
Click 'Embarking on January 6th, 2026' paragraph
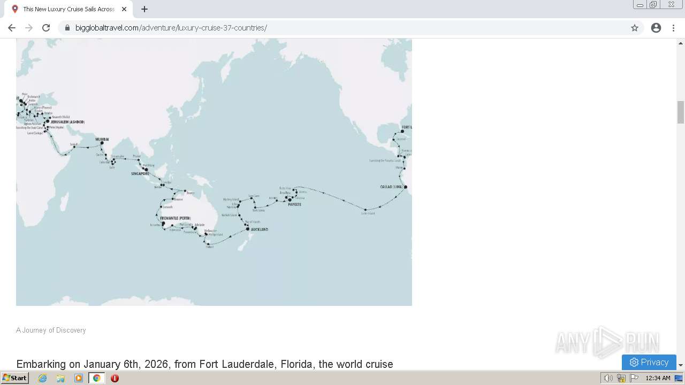(x=205, y=364)
